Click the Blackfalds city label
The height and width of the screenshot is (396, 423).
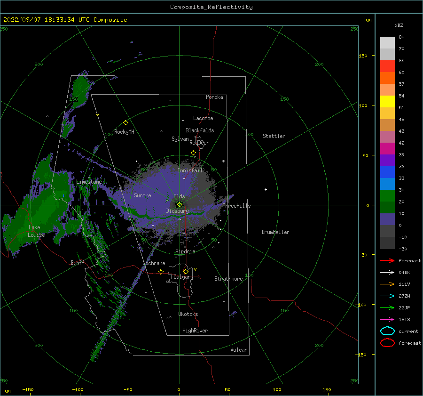pos(200,130)
